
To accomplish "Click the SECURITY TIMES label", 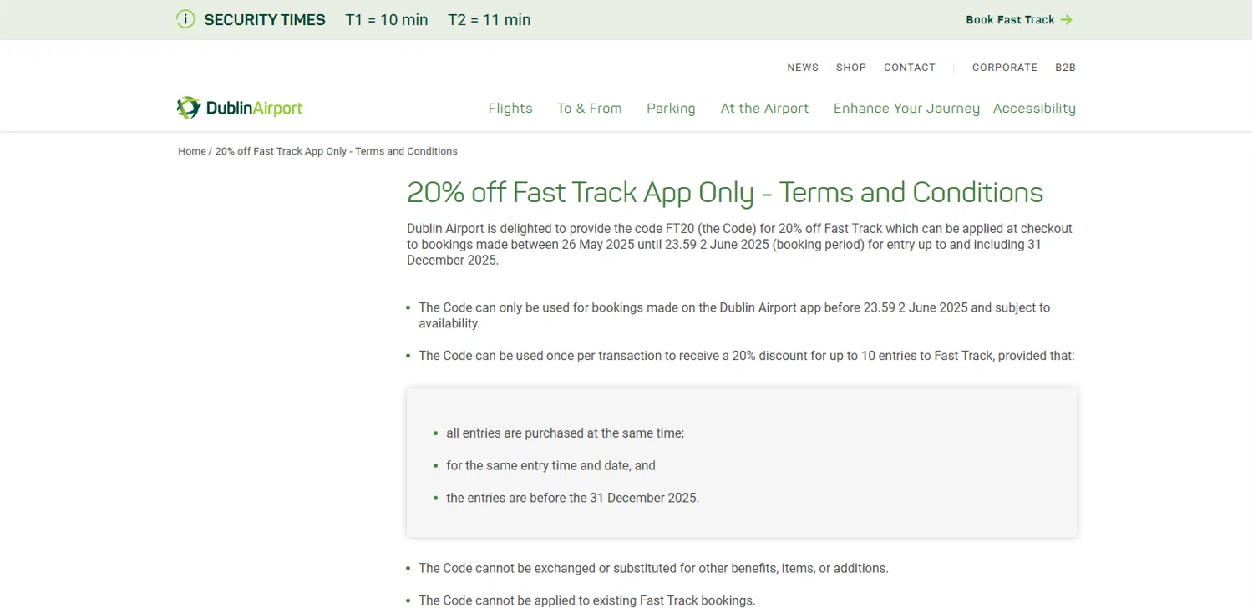I will point(265,20).
